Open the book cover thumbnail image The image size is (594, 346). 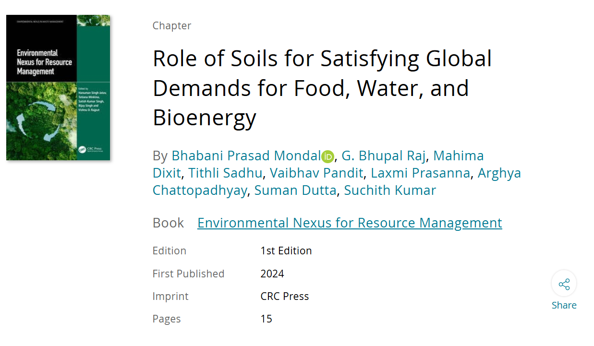tap(58, 87)
